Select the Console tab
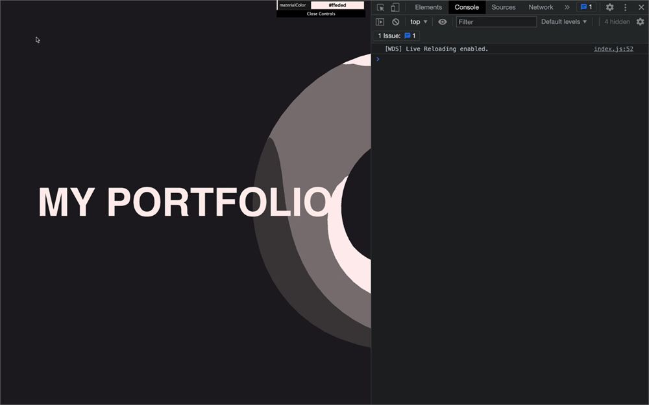Viewport: 649px width, 405px height. (467, 7)
